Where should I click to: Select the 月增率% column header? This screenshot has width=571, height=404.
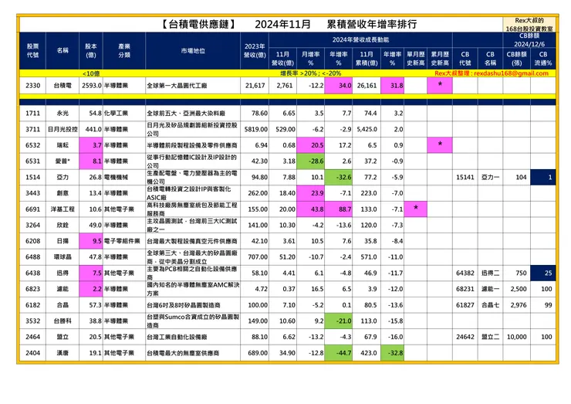311,59
